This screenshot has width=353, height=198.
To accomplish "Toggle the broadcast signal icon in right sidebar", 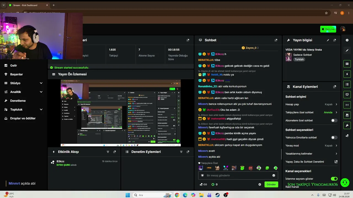I will [x=347, y=105].
